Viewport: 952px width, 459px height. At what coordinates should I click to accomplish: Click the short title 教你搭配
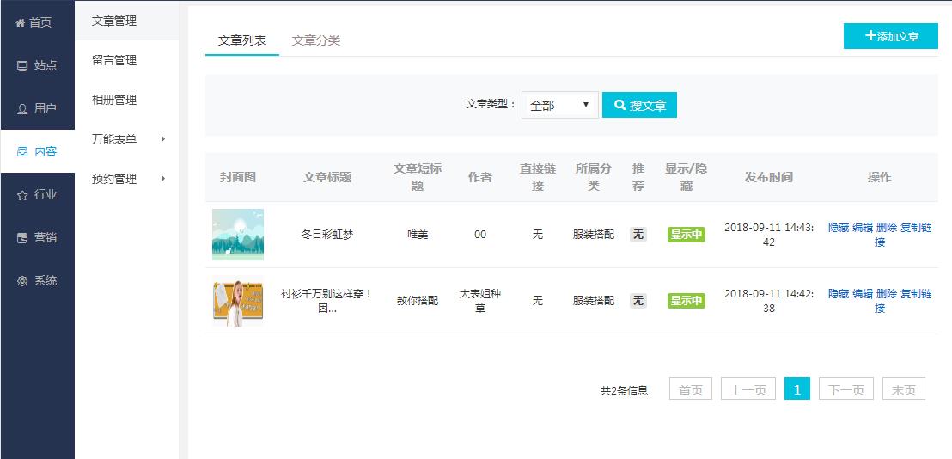tap(418, 301)
